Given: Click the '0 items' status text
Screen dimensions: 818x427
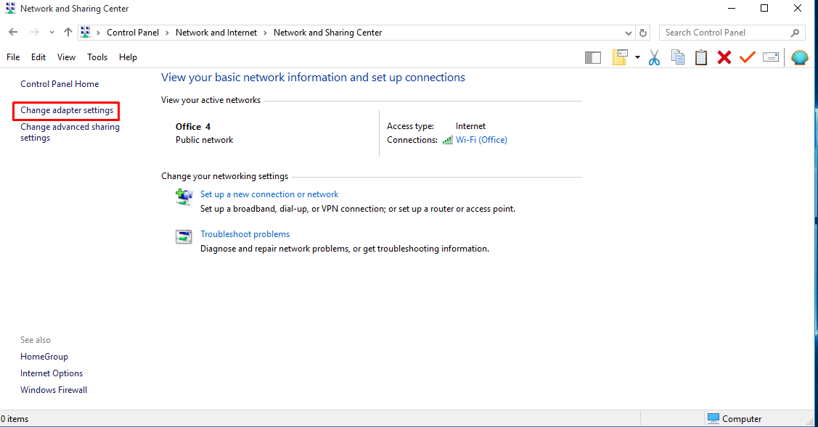Looking at the screenshot, I should 15,419.
